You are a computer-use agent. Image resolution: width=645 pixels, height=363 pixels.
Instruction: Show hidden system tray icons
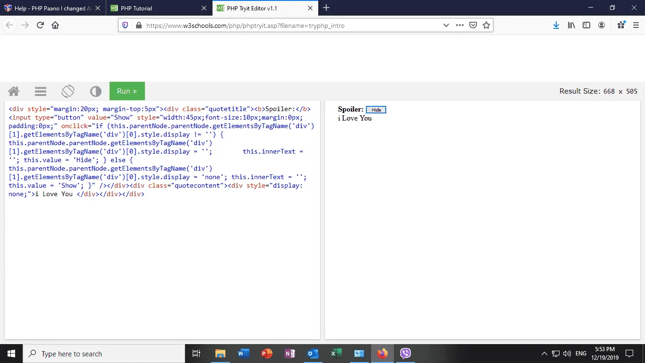[544, 354]
